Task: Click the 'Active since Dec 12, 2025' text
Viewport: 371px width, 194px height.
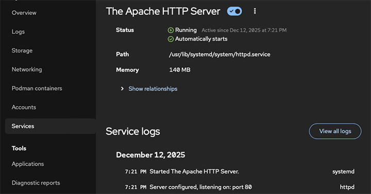Action: [x=244, y=30]
